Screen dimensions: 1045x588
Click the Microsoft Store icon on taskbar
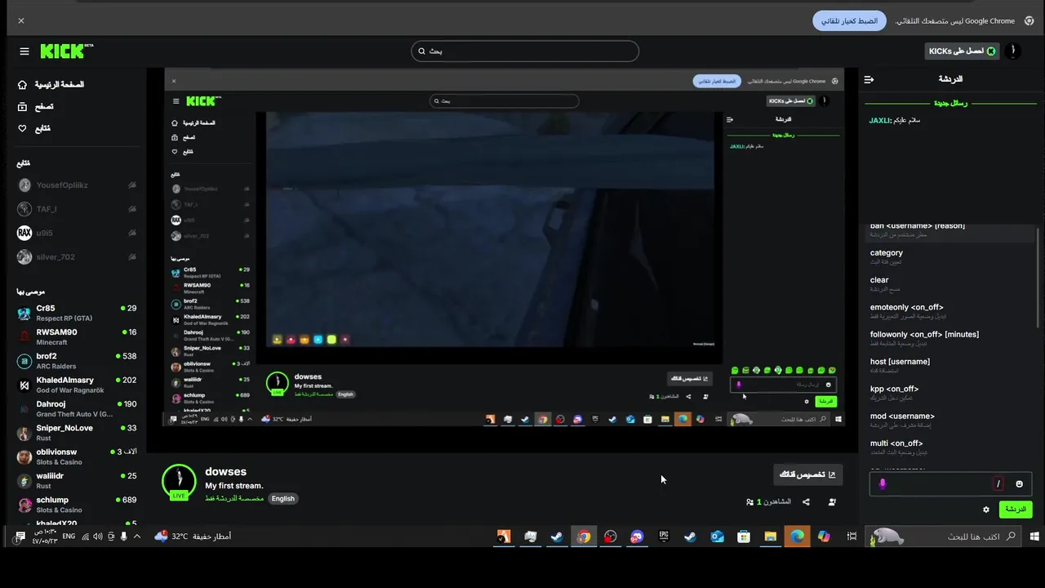tap(744, 537)
